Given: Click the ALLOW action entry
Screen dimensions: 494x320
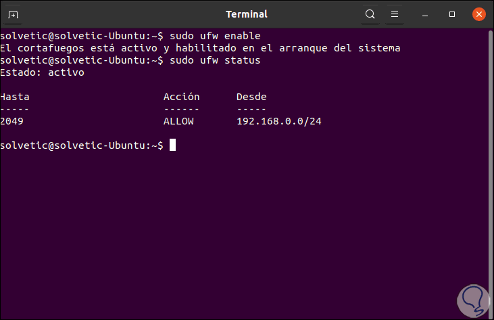Looking at the screenshot, I should 178,121.
